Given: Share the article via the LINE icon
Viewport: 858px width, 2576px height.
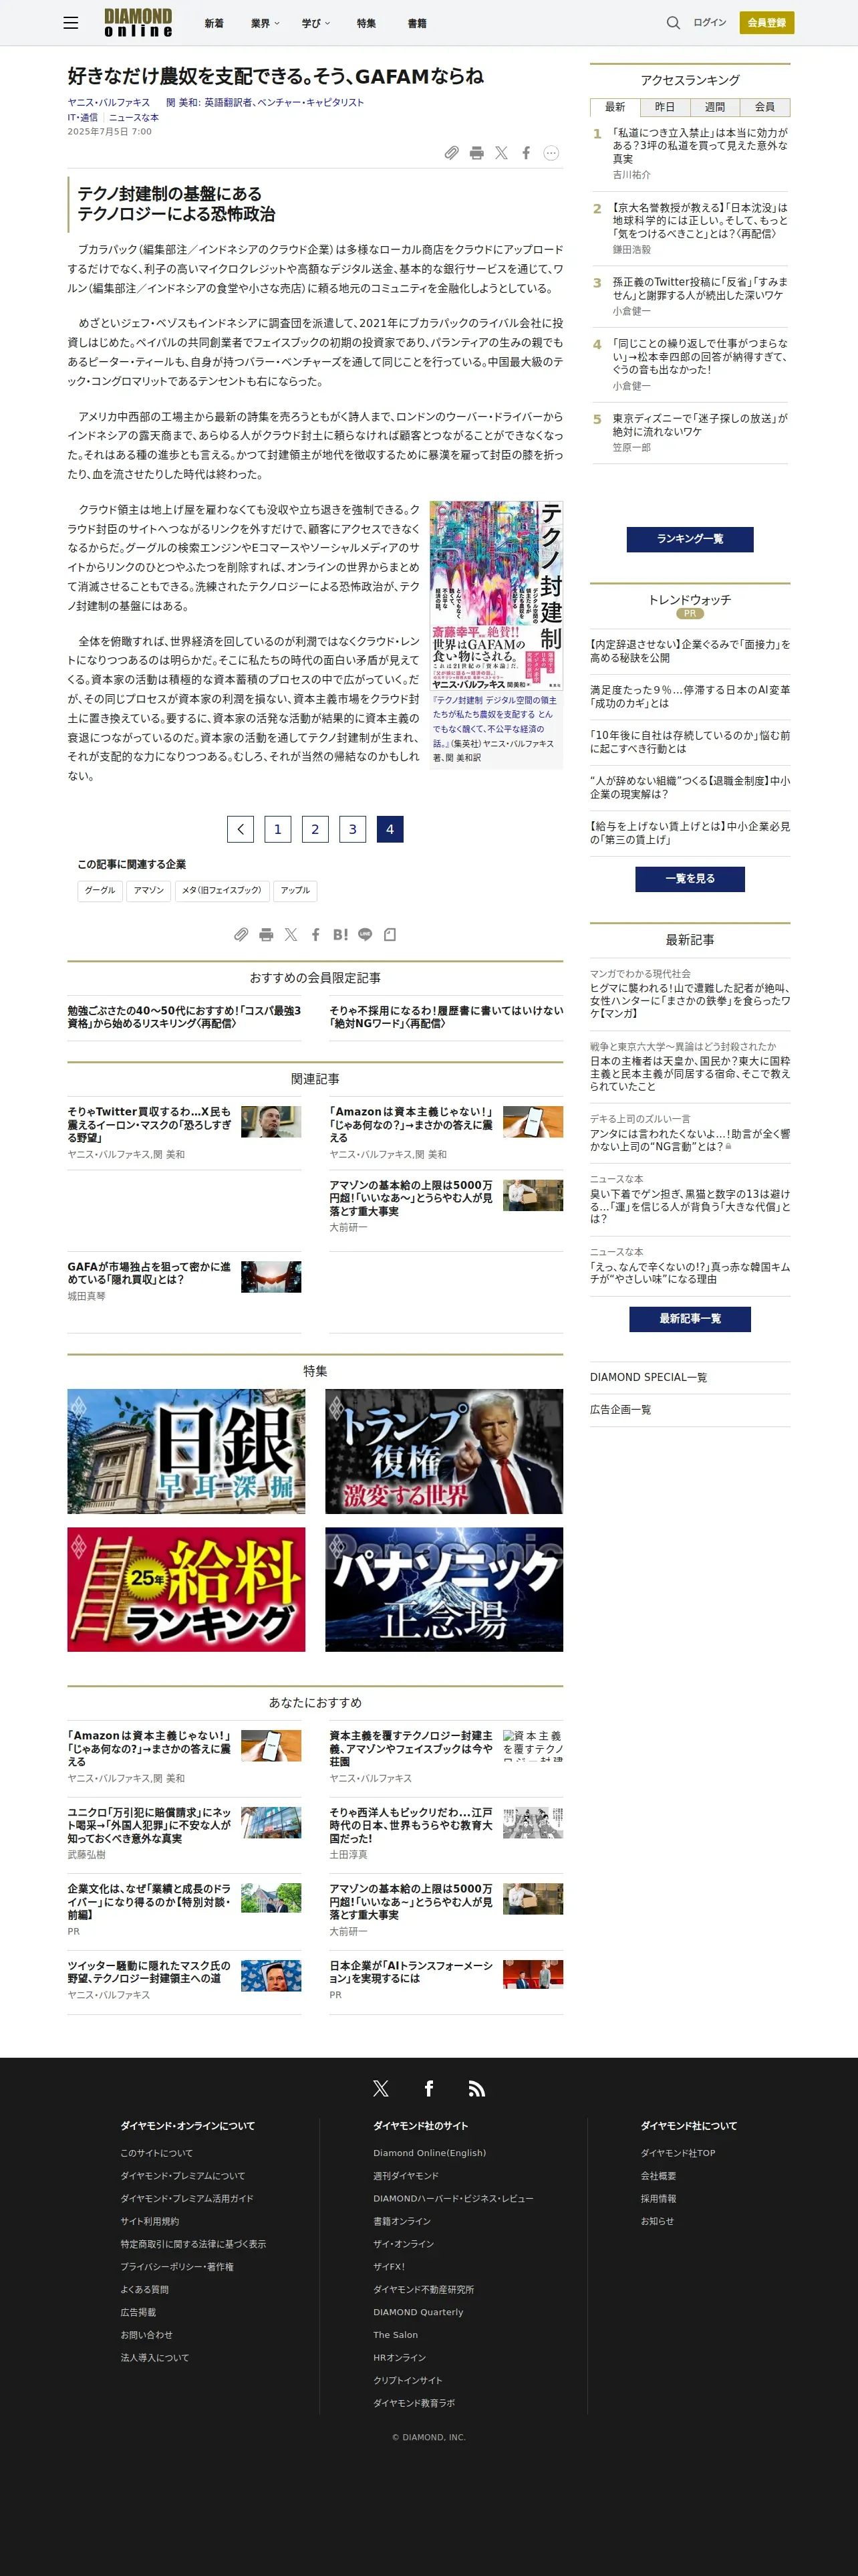Looking at the screenshot, I should pyautogui.click(x=366, y=934).
